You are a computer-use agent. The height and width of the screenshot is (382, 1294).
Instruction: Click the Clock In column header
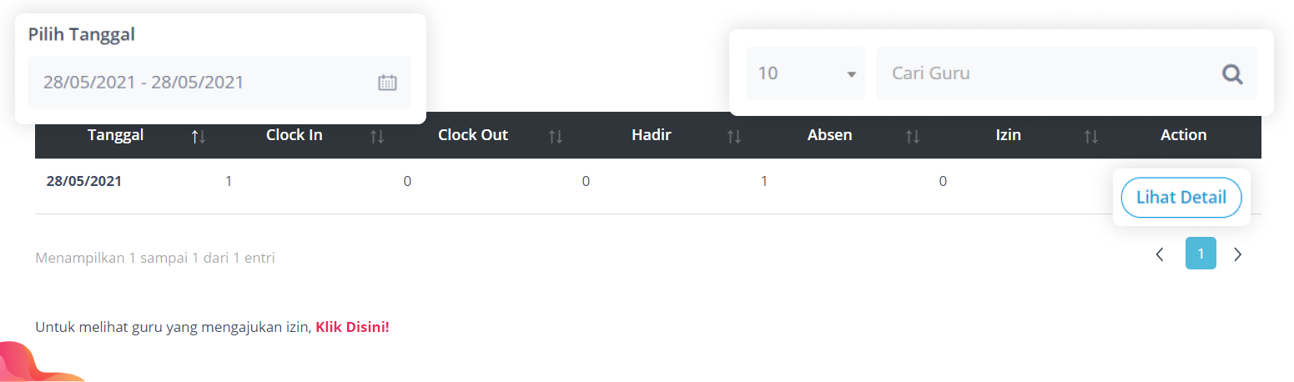point(294,135)
